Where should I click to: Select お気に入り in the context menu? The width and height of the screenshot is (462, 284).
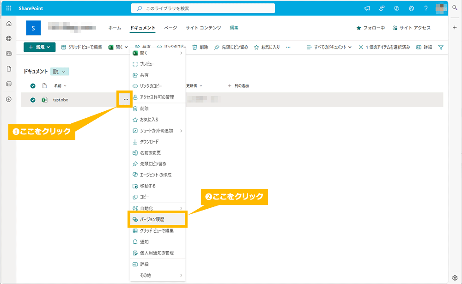coord(158,120)
